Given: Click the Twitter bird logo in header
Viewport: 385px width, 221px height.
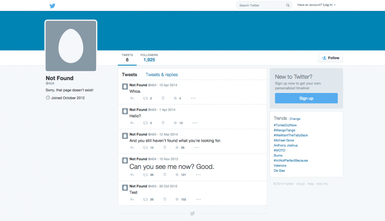Looking at the screenshot, I should (52, 6).
